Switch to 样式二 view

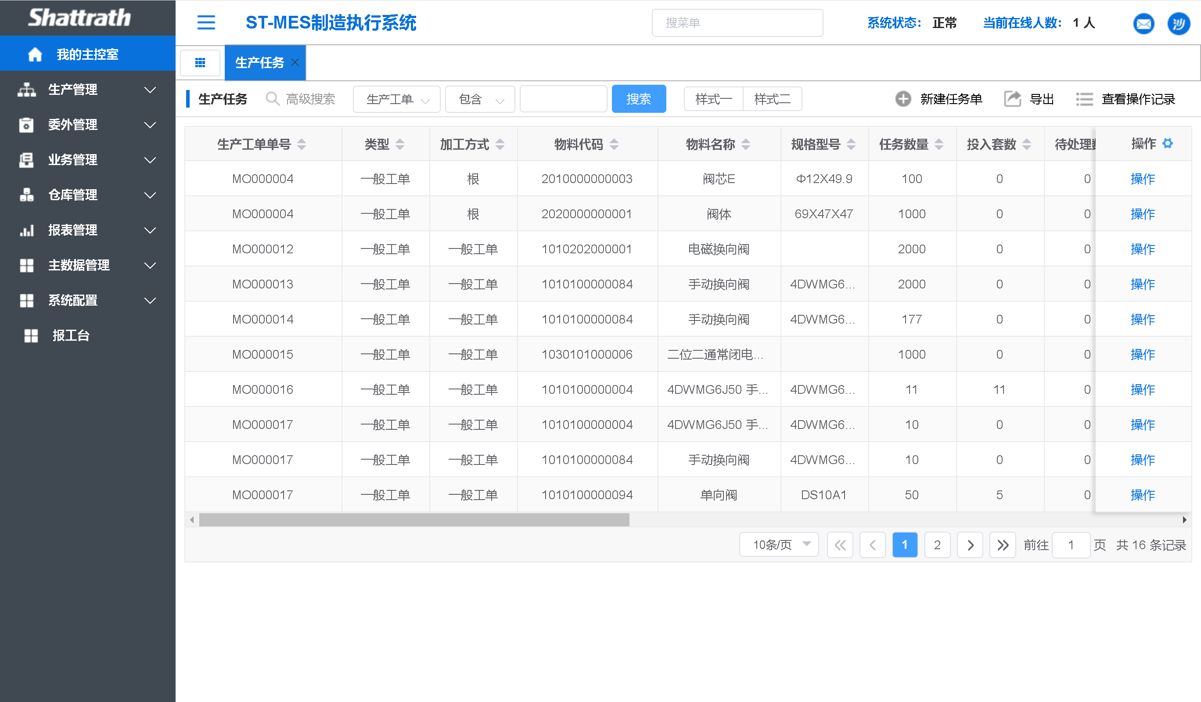pyautogui.click(x=772, y=99)
